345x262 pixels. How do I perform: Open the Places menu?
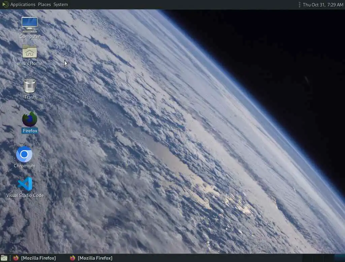(44, 4)
